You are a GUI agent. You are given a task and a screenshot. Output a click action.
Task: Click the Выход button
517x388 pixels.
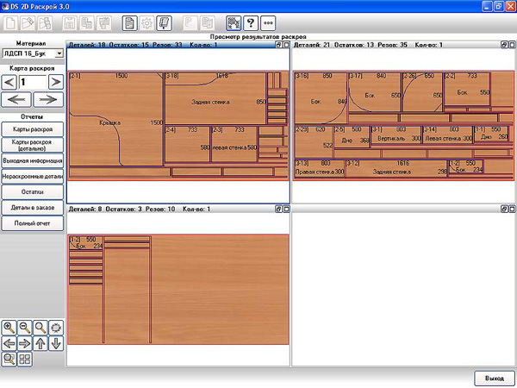click(495, 379)
